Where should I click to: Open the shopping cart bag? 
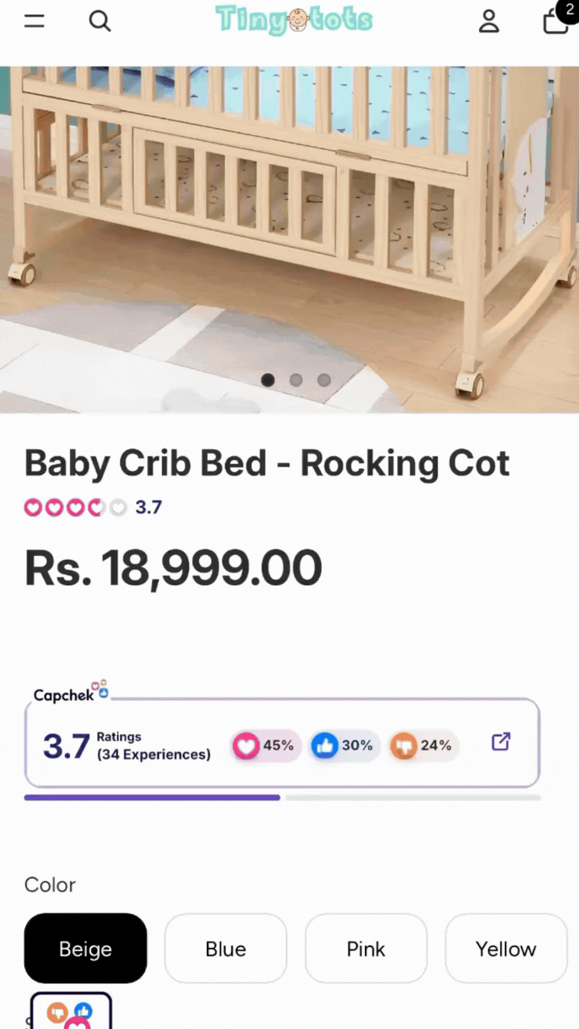[556, 21]
